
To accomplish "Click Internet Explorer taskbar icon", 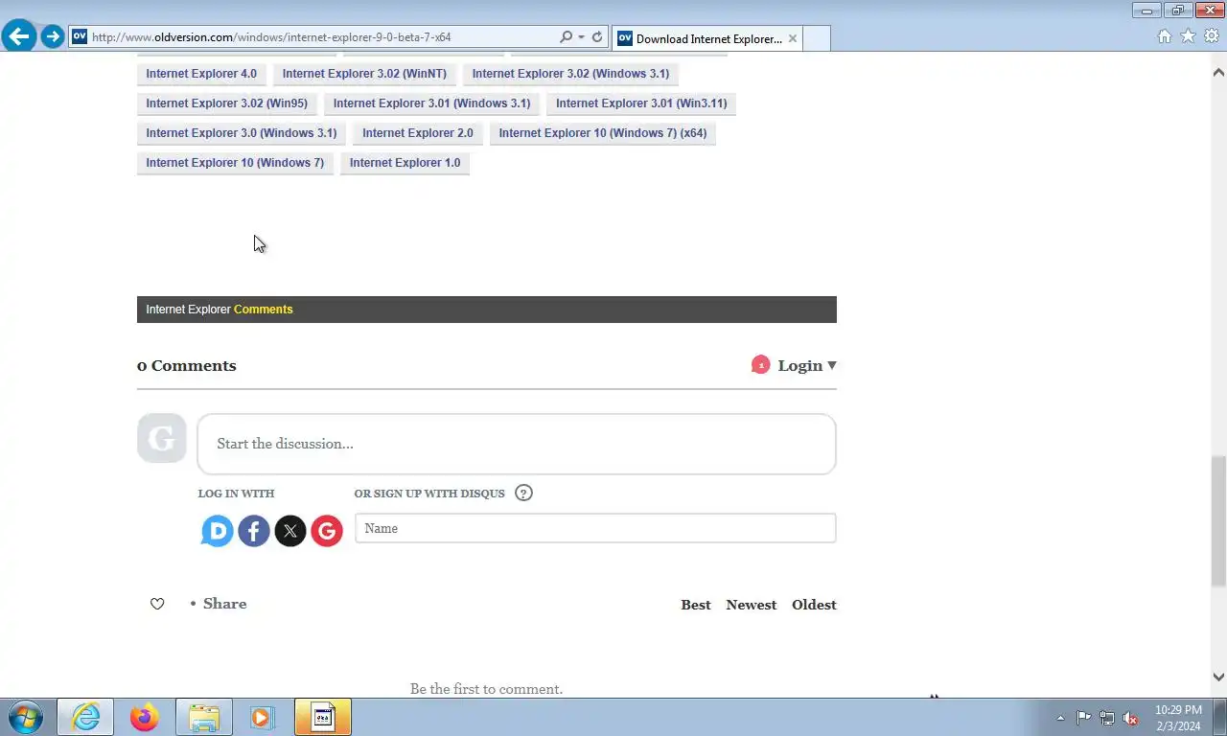I will click(85, 717).
